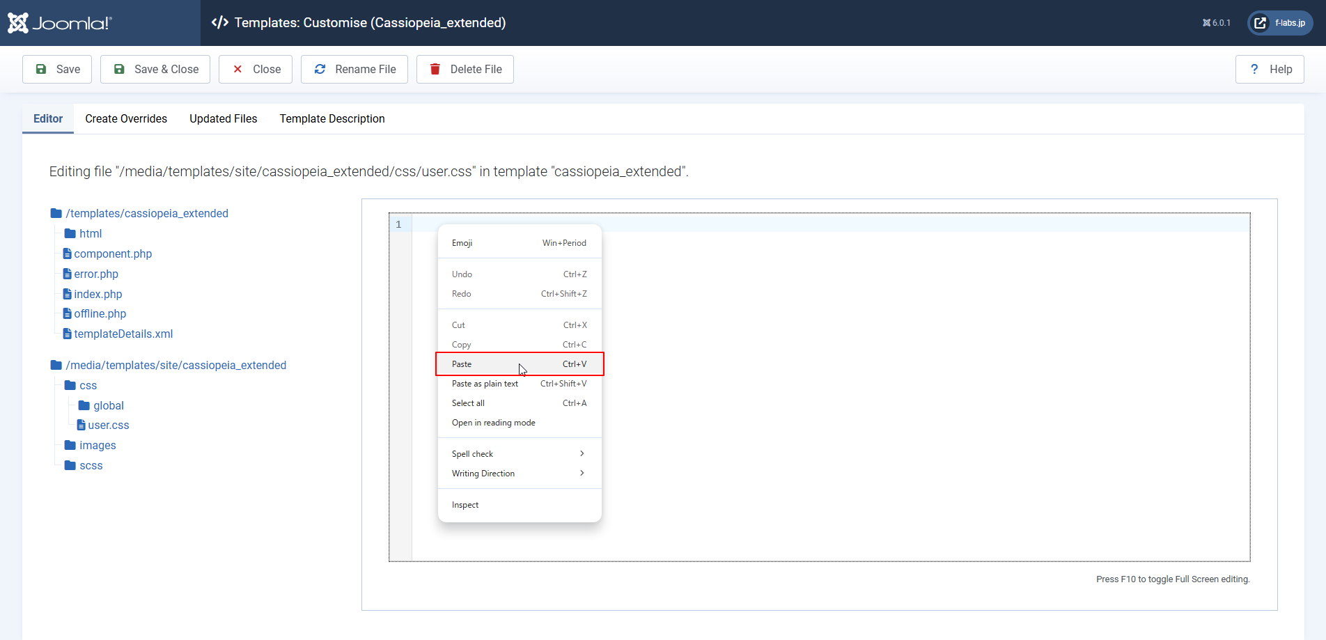Open Spell check submenu arrow

(x=582, y=453)
